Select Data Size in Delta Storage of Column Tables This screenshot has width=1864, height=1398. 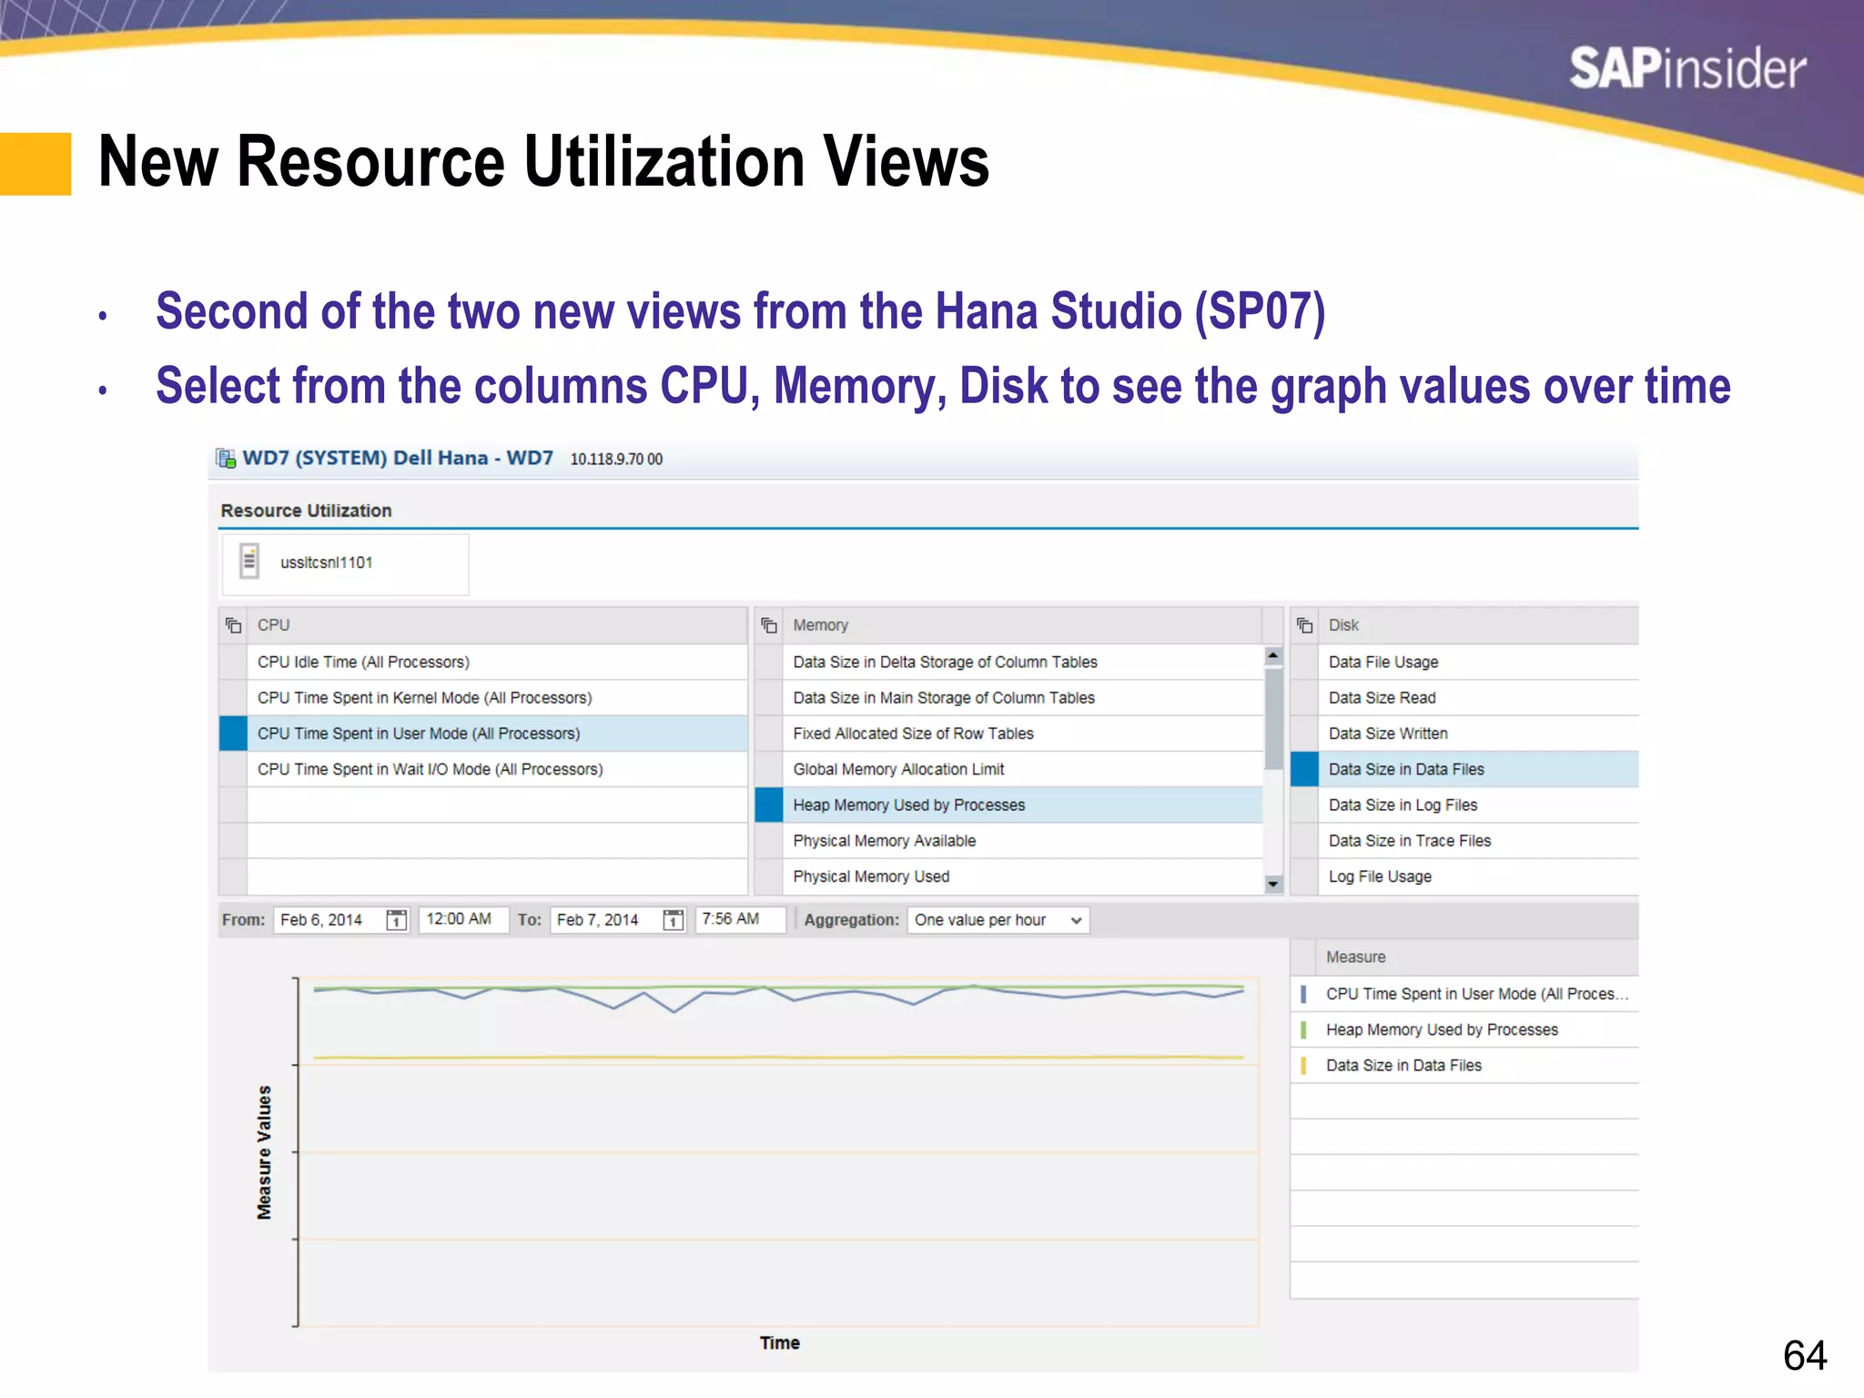click(x=1023, y=662)
